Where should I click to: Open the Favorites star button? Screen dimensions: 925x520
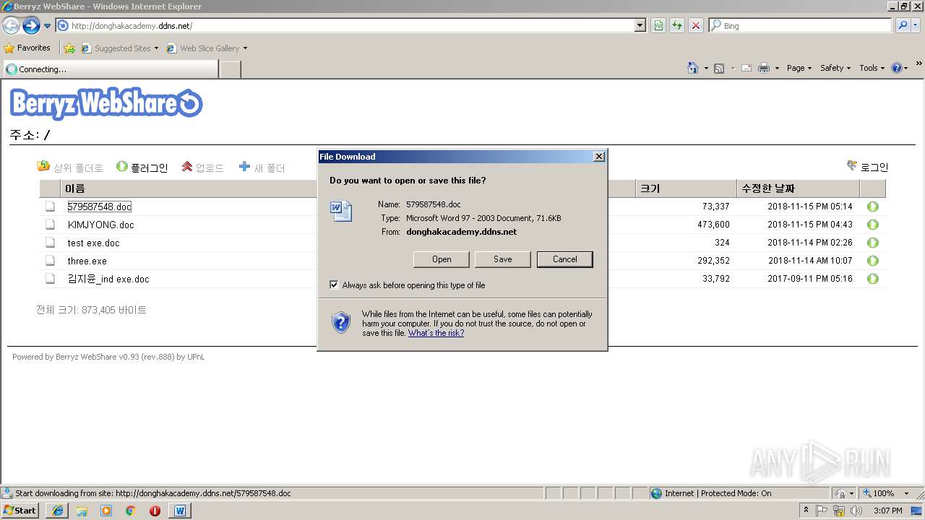[27, 48]
